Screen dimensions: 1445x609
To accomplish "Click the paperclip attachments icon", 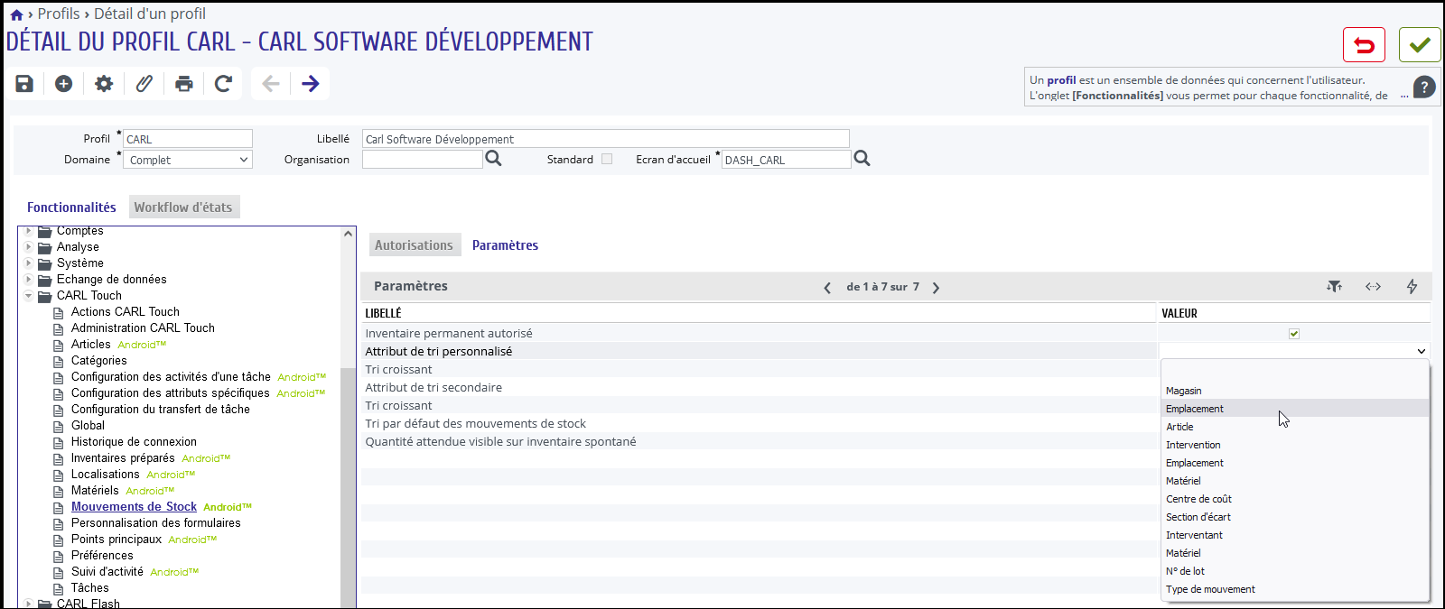I will click(144, 84).
